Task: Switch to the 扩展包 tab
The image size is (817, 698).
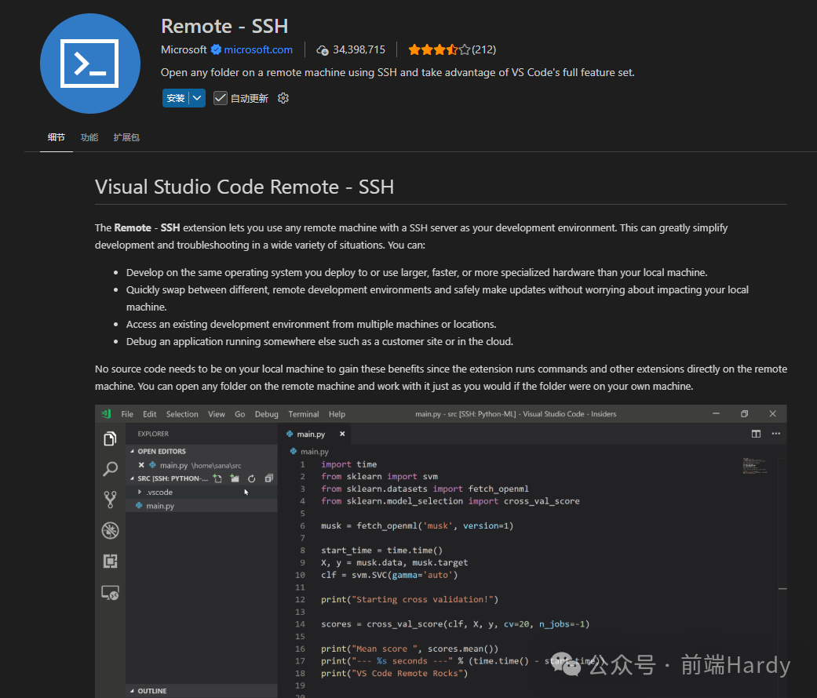Action: click(x=126, y=137)
